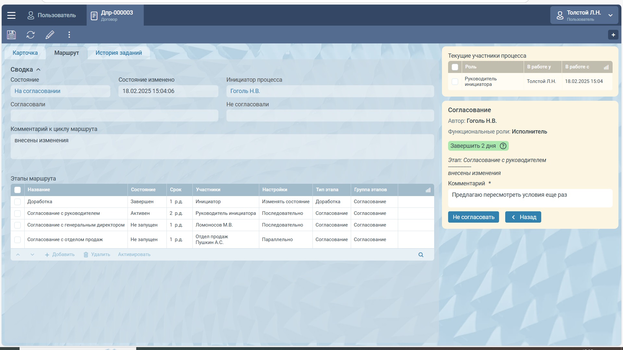The height and width of the screenshot is (350, 623).
Task: Click the plus button at top right
Action: [x=613, y=35]
